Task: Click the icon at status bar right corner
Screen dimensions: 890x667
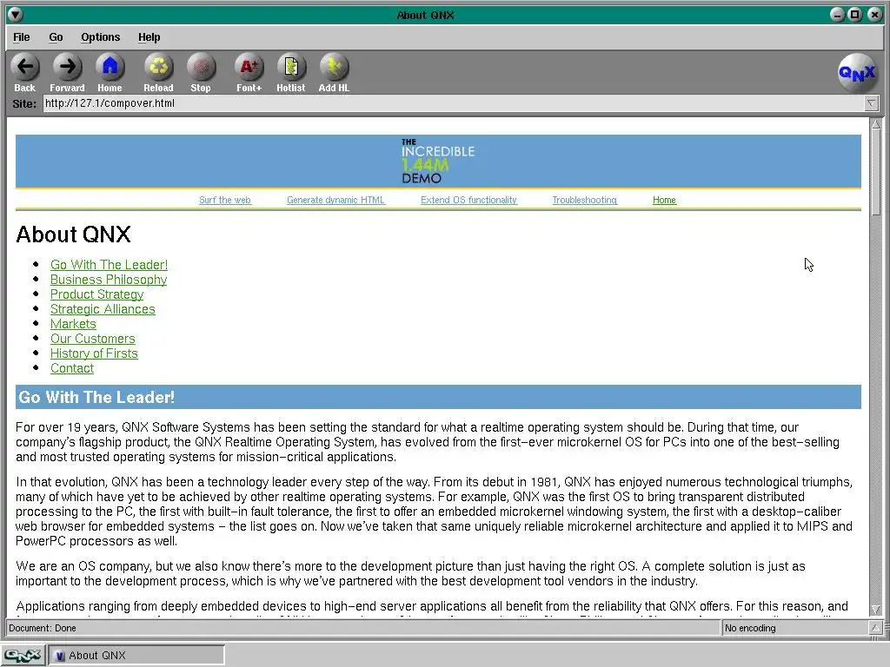Action: pyautogui.click(x=875, y=628)
